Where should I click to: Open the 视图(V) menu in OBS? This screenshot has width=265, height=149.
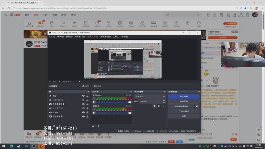click(69, 37)
